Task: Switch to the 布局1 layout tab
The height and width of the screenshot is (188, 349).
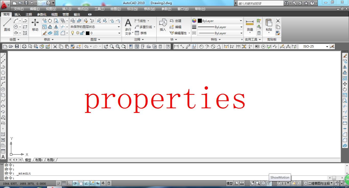Action: click(39, 160)
